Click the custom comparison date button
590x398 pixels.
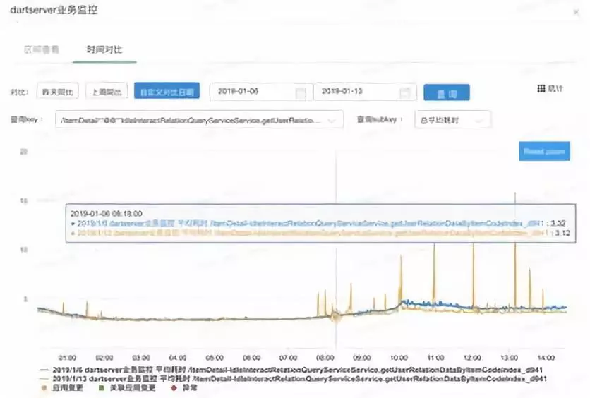167,92
